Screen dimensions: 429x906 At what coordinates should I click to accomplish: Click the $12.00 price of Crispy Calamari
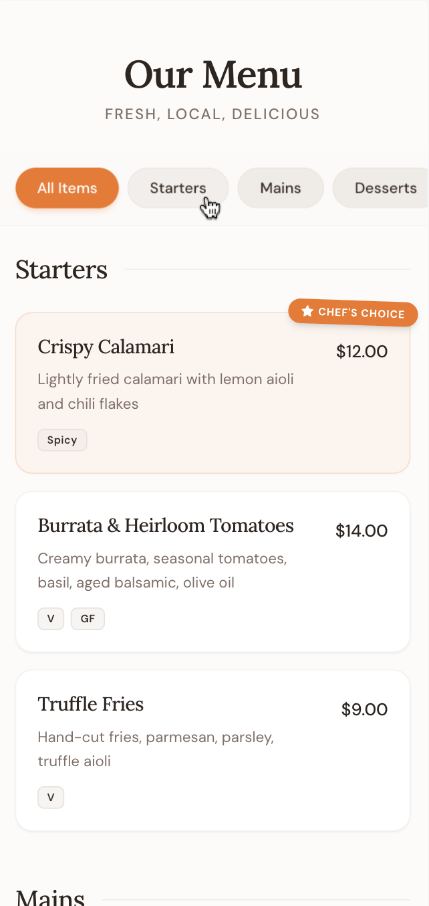[x=362, y=351]
